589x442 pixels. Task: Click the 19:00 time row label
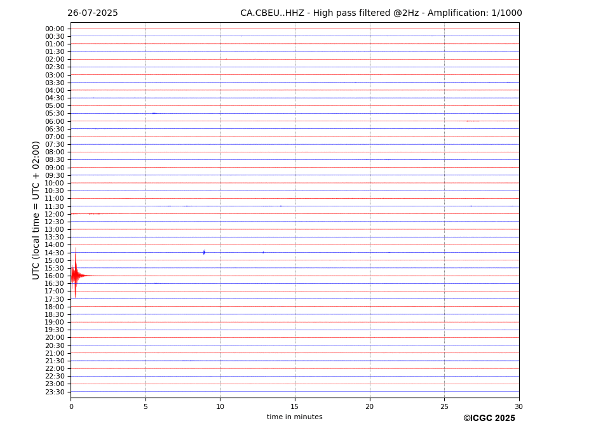coord(55,322)
